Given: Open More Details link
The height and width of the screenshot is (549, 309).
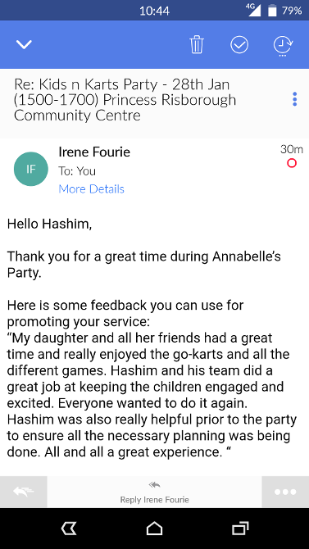Looking at the screenshot, I should (x=92, y=189).
